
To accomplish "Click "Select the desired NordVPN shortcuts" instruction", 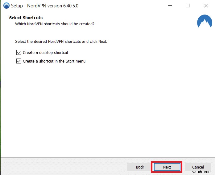I will 61,41.
